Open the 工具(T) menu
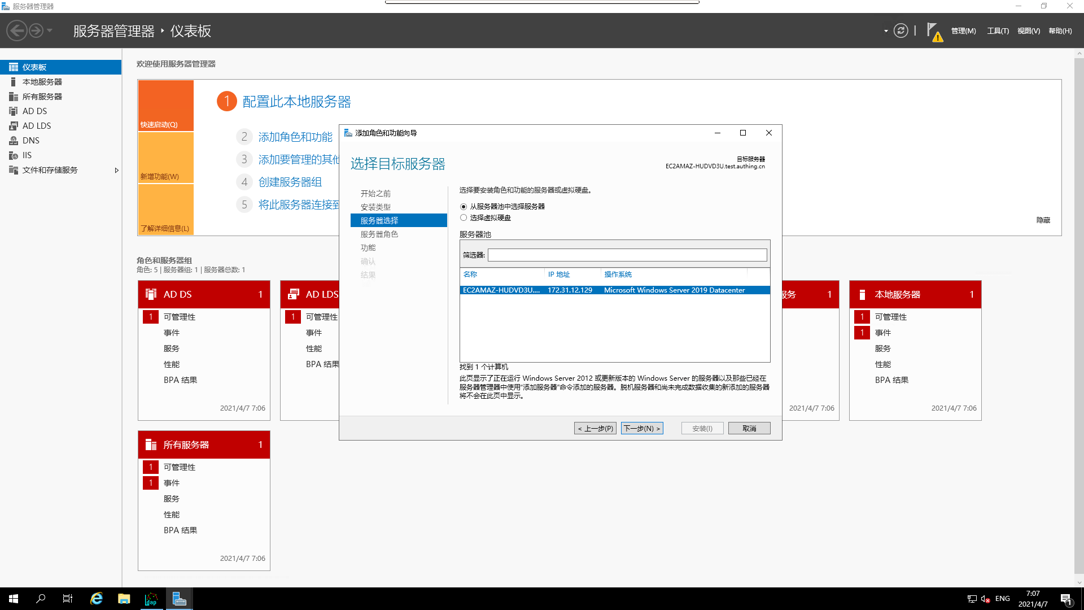This screenshot has width=1084, height=610. (x=998, y=31)
